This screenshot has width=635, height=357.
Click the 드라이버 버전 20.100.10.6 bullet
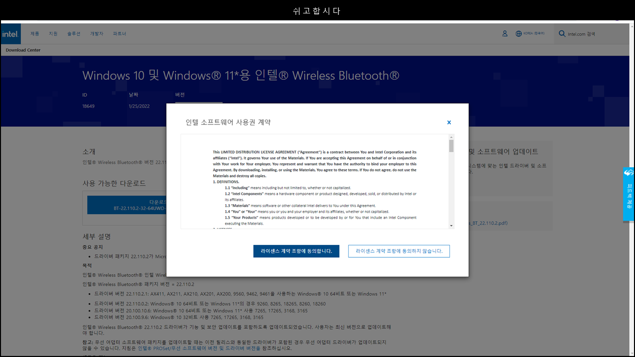point(201,311)
